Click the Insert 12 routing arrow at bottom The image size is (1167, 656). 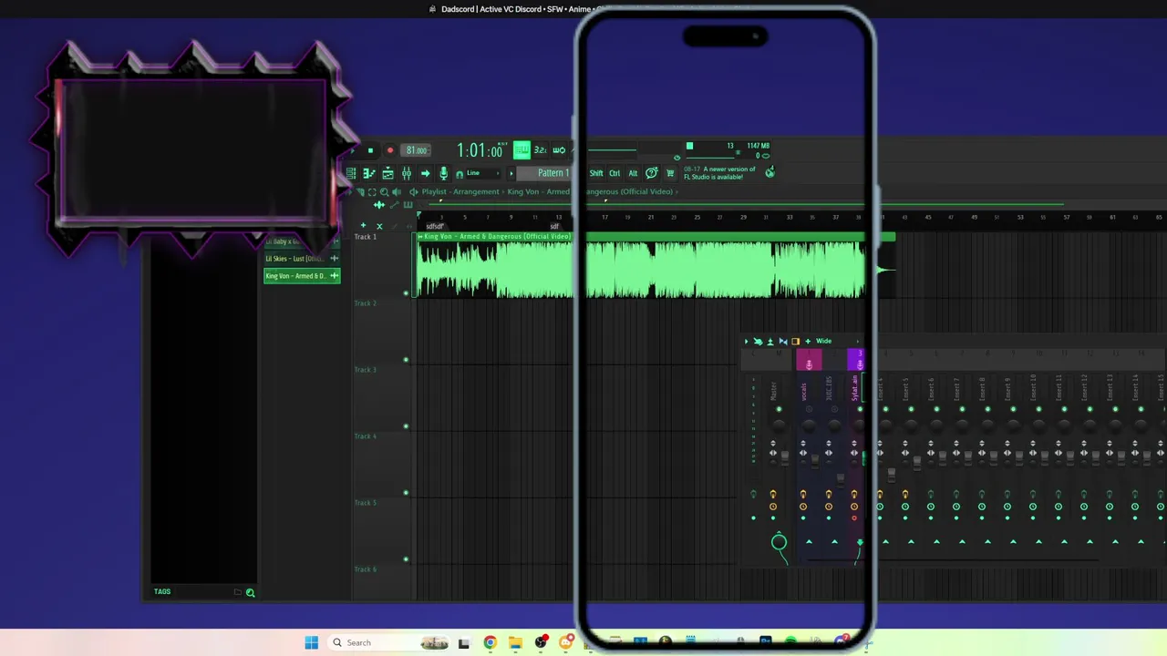click(1090, 542)
